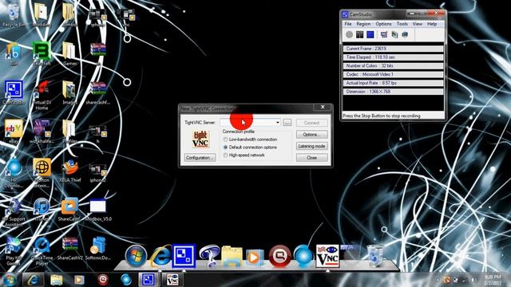Image resolution: width=511 pixels, height=287 pixels.
Task: Select the iTunes desktop shortcut
Action: coord(42,209)
